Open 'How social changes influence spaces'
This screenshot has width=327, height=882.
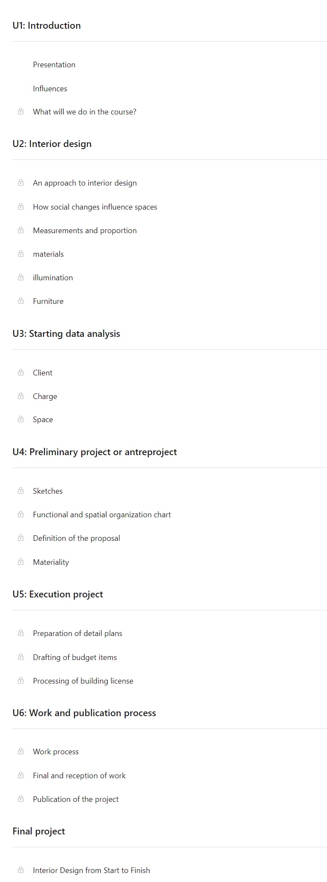(95, 207)
